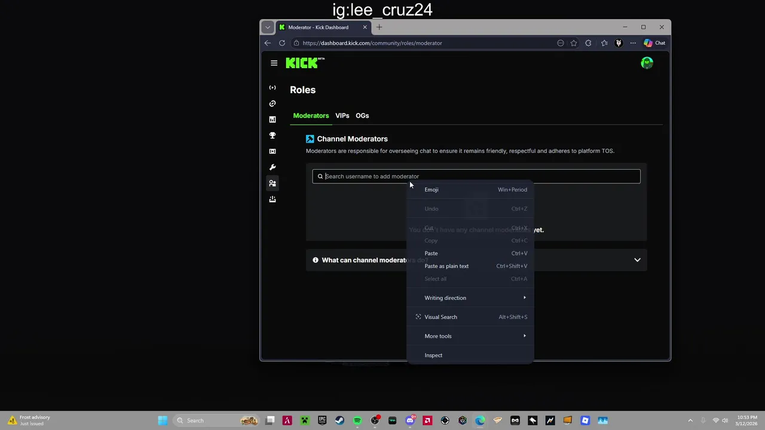Screen dimensions: 765x430
Task: Open the bottom tray icon in sidebar
Action: 273,199
